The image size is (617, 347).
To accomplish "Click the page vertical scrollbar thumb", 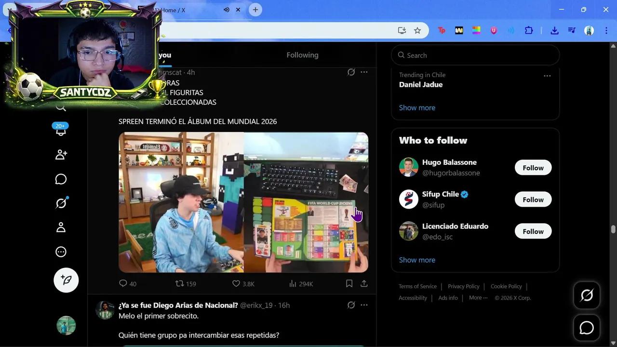I will (613, 229).
